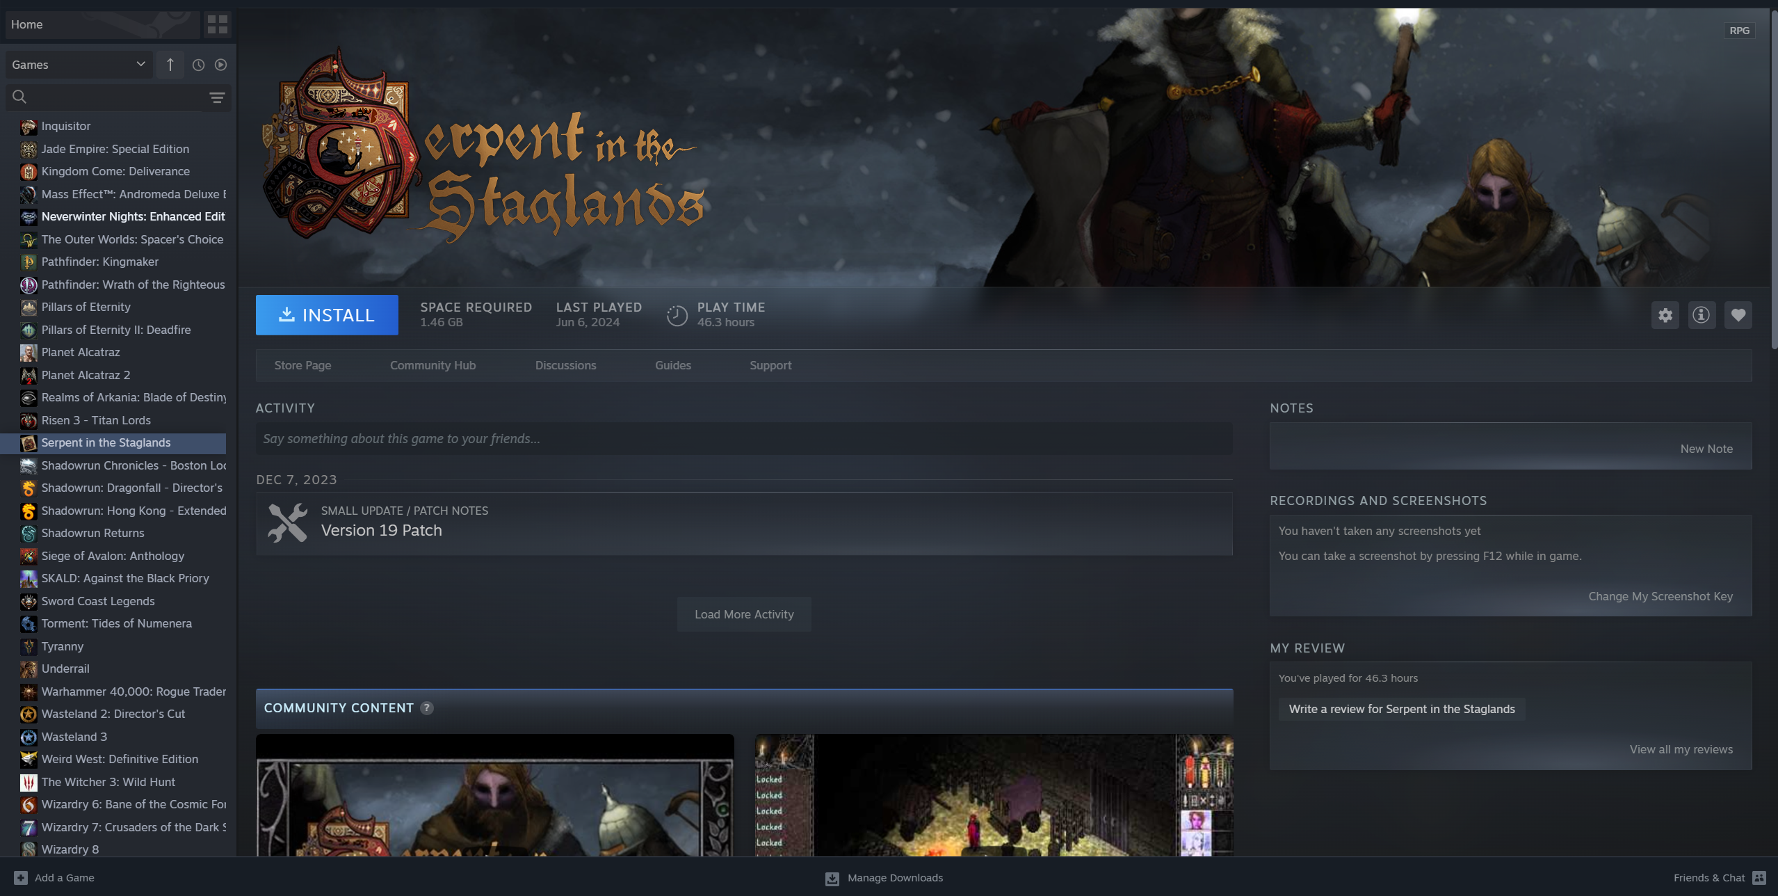Click Load More Activity button
This screenshot has width=1778, height=896.
coord(744,614)
